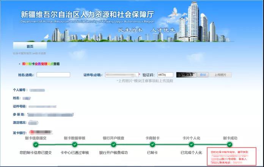Viewport: 264px width, 167px height.
Task: Open the 即时制卡业务受理网点查看 link
Action: coord(41,64)
